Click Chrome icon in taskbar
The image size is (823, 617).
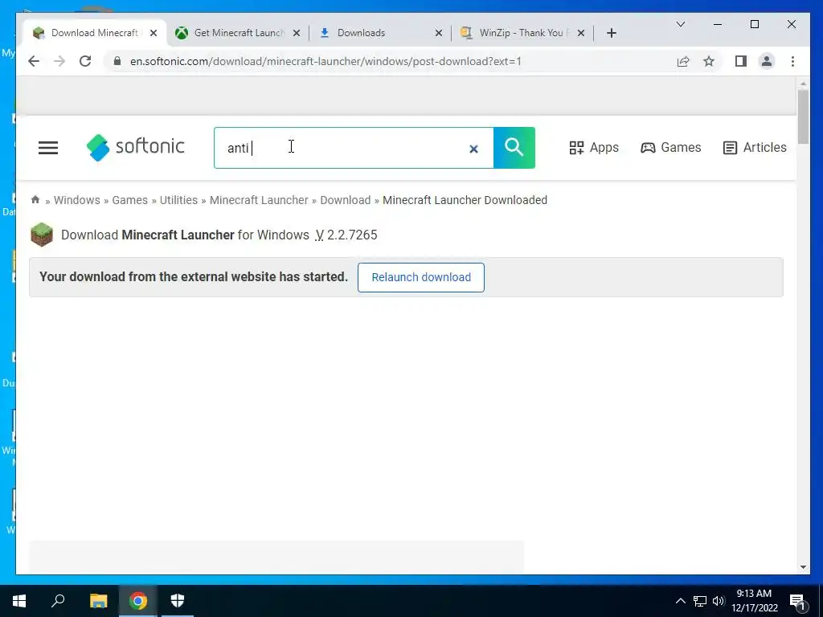[138, 601]
